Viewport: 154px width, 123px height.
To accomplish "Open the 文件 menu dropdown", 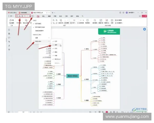I will click(11, 16).
